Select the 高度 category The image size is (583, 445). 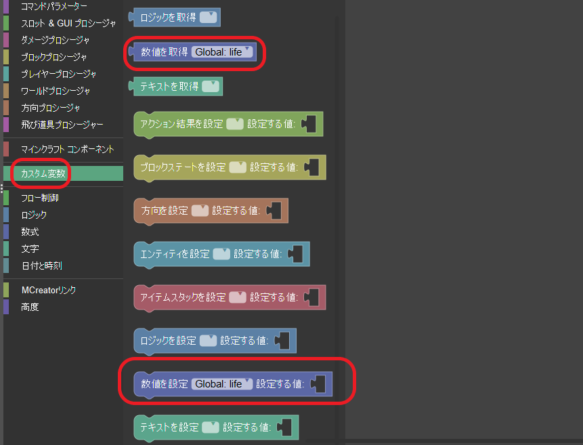pos(30,307)
